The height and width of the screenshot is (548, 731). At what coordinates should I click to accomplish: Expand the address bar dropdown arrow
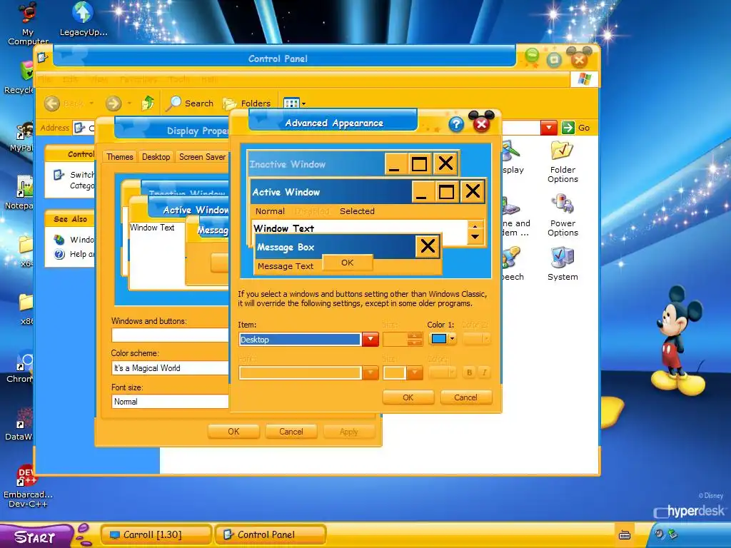[x=549, y=127]
